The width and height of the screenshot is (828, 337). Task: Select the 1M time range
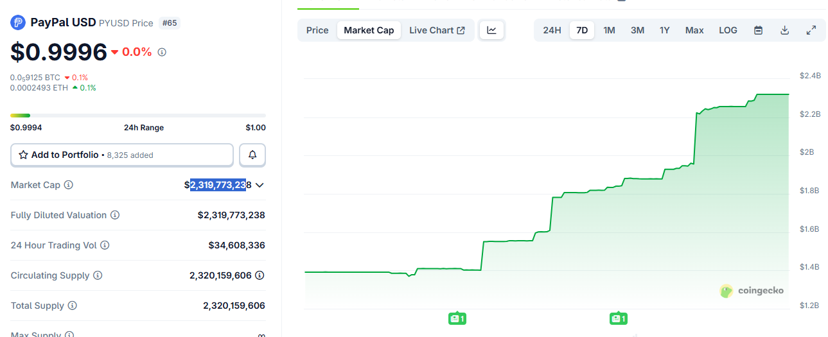609,30
